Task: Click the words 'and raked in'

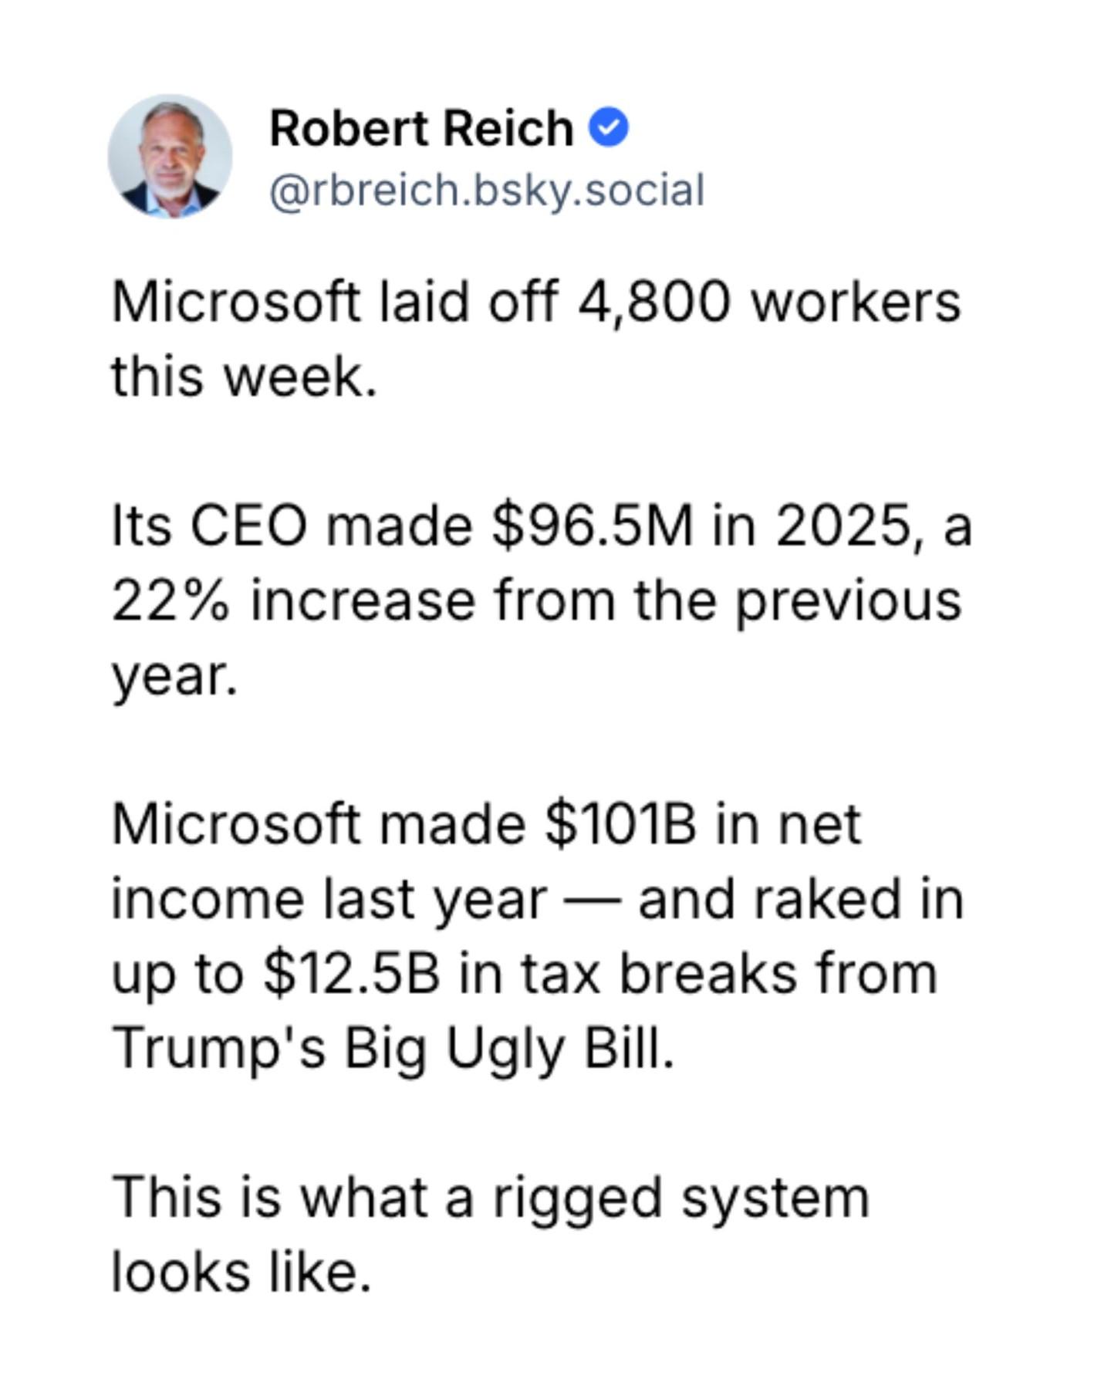Action: [801, 900]
